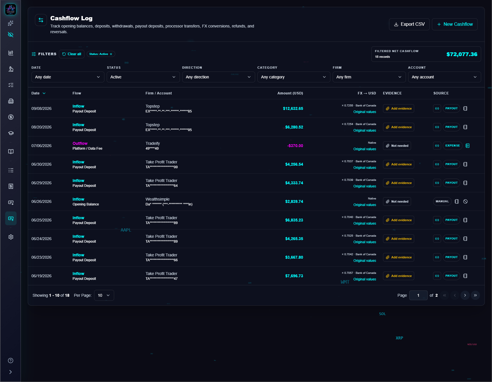Open the sparkles AI icon in sidebar
This screenshot has width=492, height=382.
click(11, 23)
